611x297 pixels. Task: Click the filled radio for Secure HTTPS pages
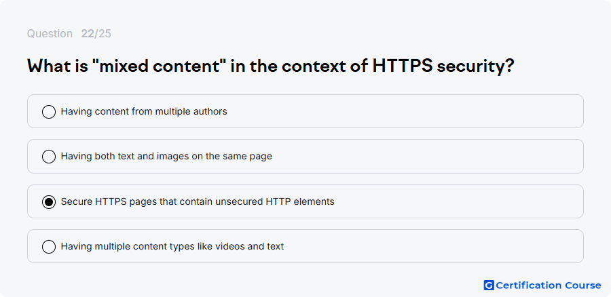pos(49,202)
